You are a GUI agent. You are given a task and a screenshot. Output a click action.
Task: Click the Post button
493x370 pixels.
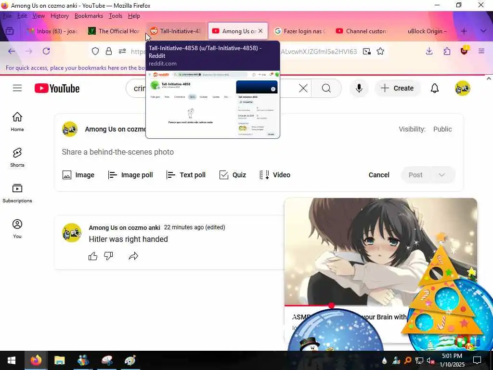pos(415,175)
